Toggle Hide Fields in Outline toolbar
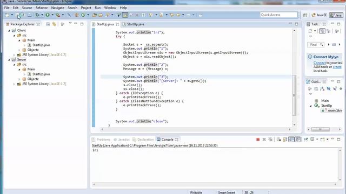346x194 pixels. [x=329, y=88]
